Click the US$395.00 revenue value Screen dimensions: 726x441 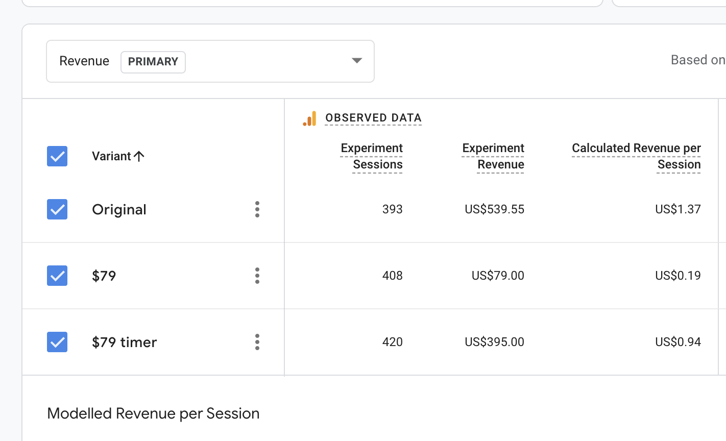coord(495,342)
